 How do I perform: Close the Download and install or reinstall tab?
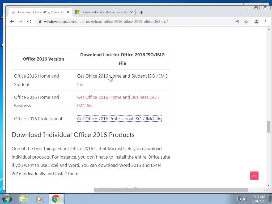131,12
